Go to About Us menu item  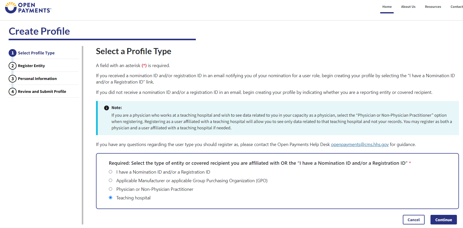point(408,7)
